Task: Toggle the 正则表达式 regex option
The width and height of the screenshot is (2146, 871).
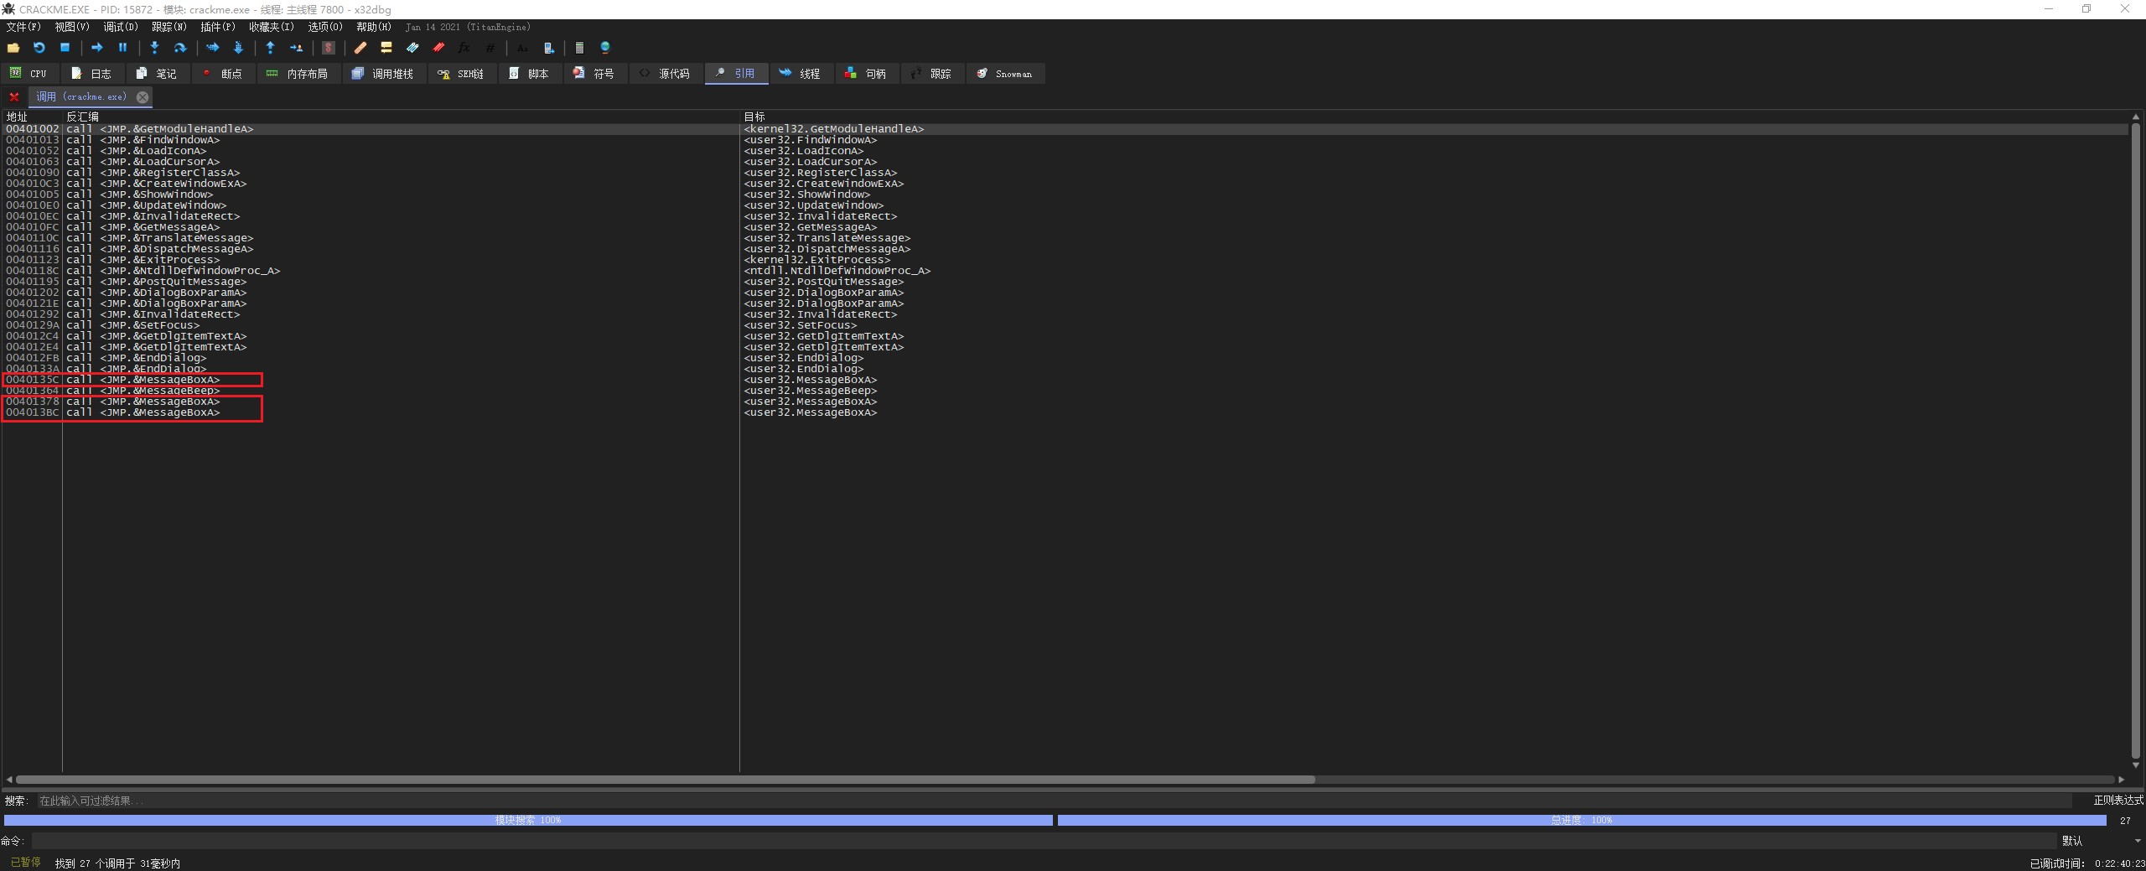Action: pos(2117,801)
